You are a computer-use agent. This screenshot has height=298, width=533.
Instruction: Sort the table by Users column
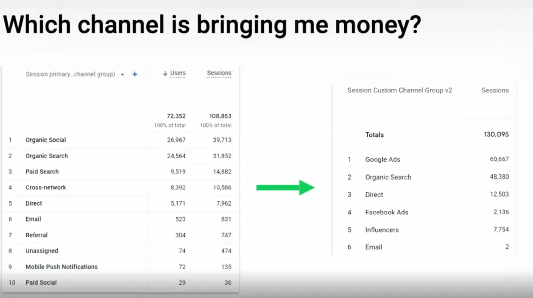(x=178, y=73)
